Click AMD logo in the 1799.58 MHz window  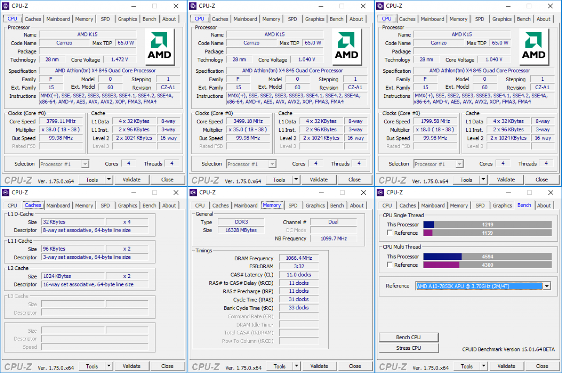click(533, 47)
